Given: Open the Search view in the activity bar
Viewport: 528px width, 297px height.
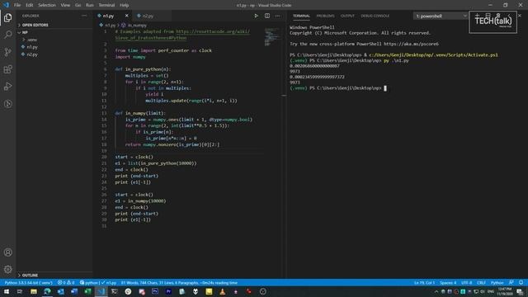Looking at the screenshot, I should tap(7, 35).
